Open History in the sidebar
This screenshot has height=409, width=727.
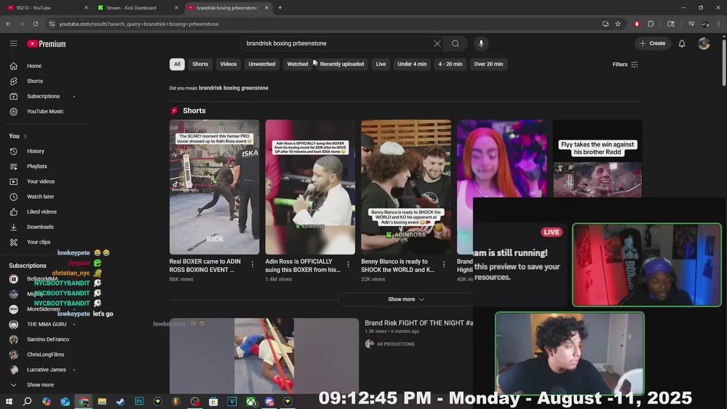(35, 151)
